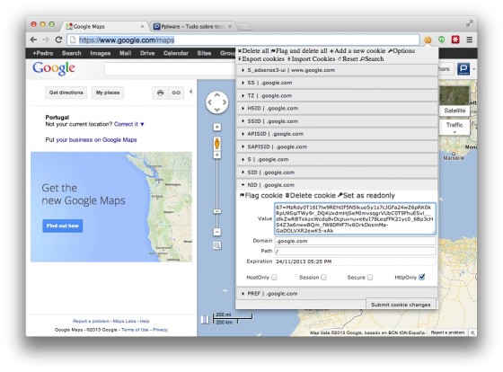Screen dimensions: 503x372
Task: Flag cookie for the NID cookie
Action: [x=261, y=196]
